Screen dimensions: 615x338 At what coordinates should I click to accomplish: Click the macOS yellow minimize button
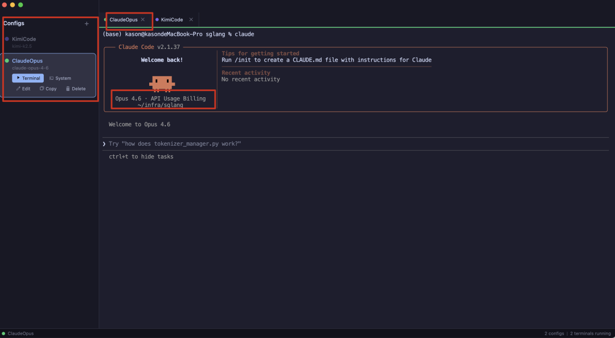(13, 5)
